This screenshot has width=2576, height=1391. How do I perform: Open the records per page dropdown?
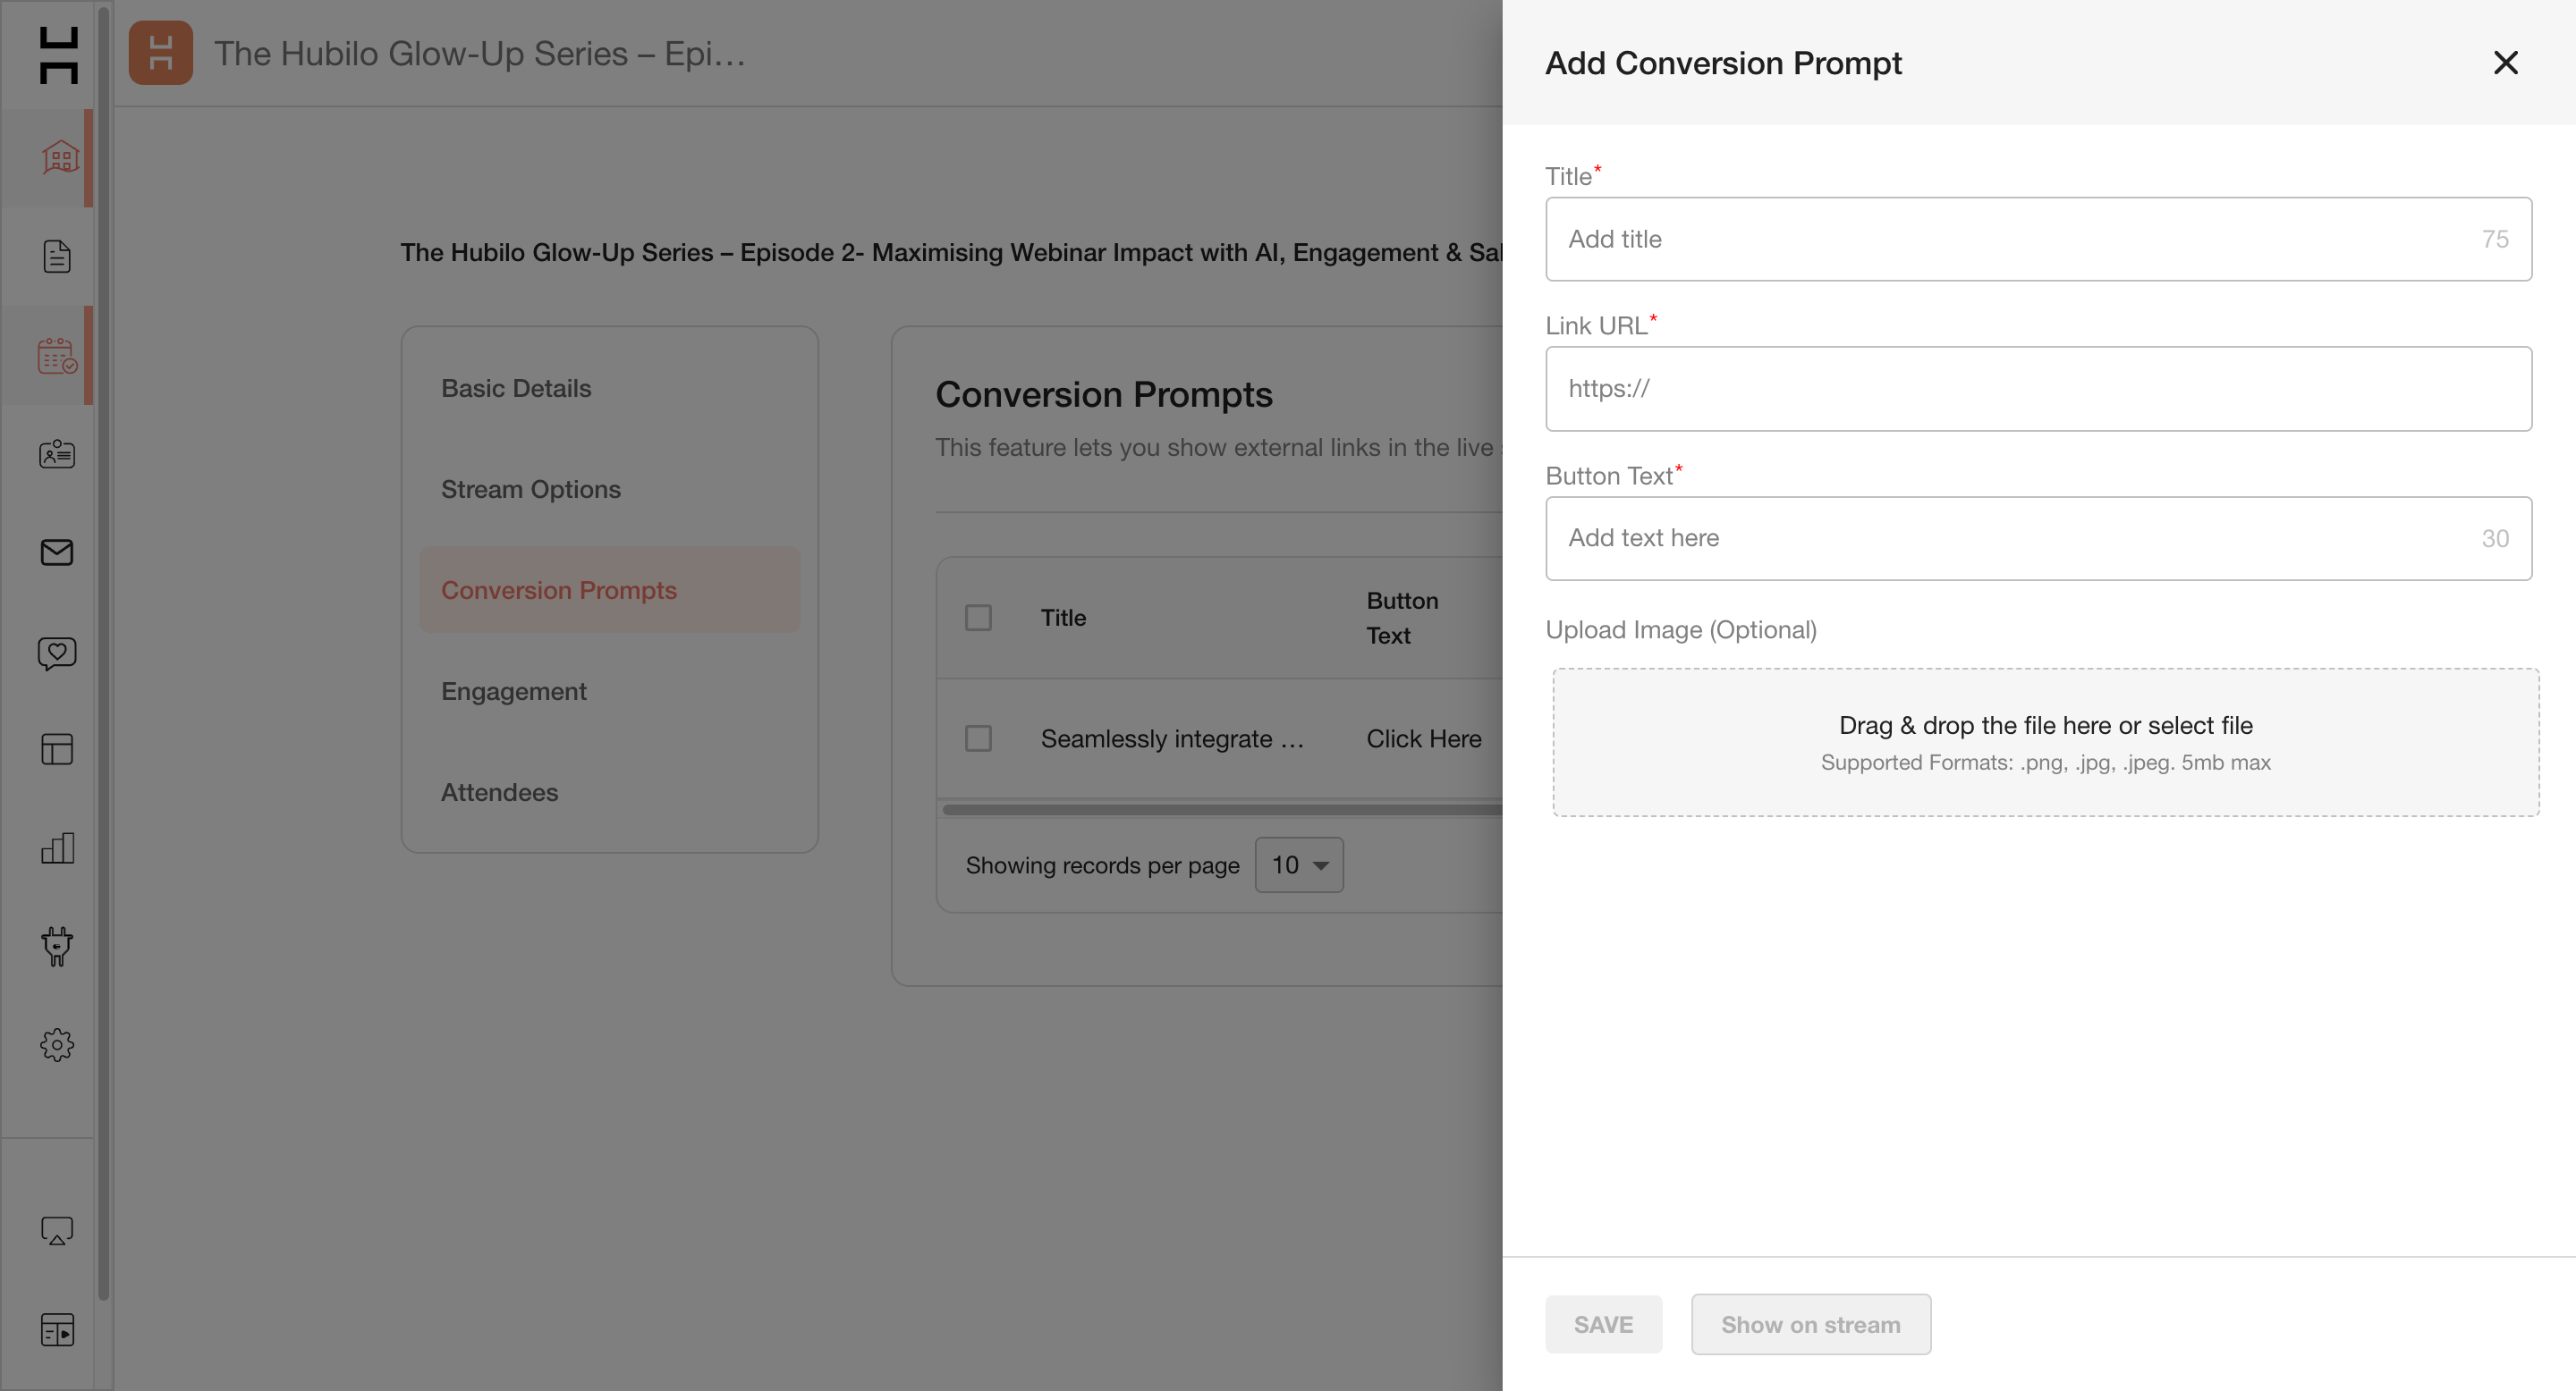tap(1299, 864)
